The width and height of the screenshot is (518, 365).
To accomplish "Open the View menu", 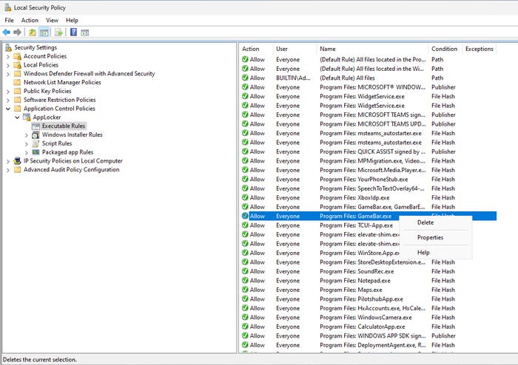I will pos(52,21).
